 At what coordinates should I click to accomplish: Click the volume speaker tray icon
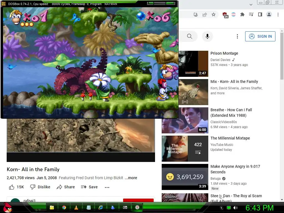pos(235,208)
